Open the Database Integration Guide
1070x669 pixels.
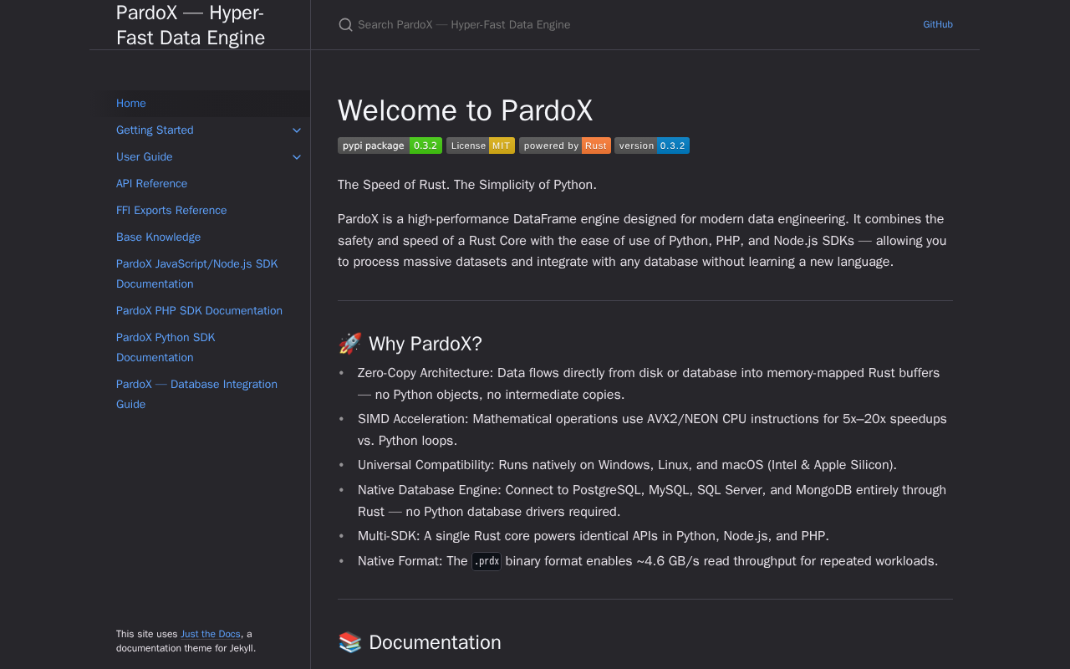(196, 394)
